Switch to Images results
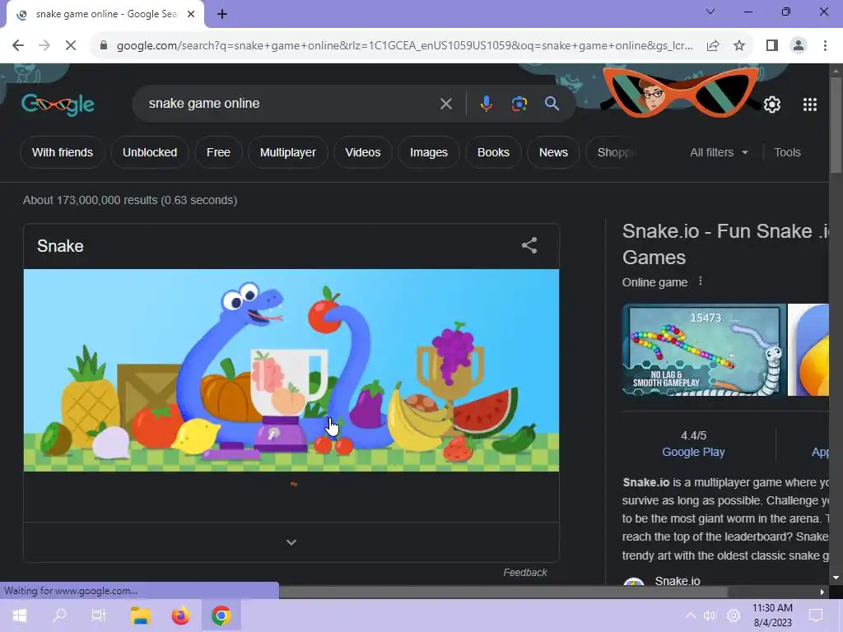This screenshot has height=632, width=843. 428,152
